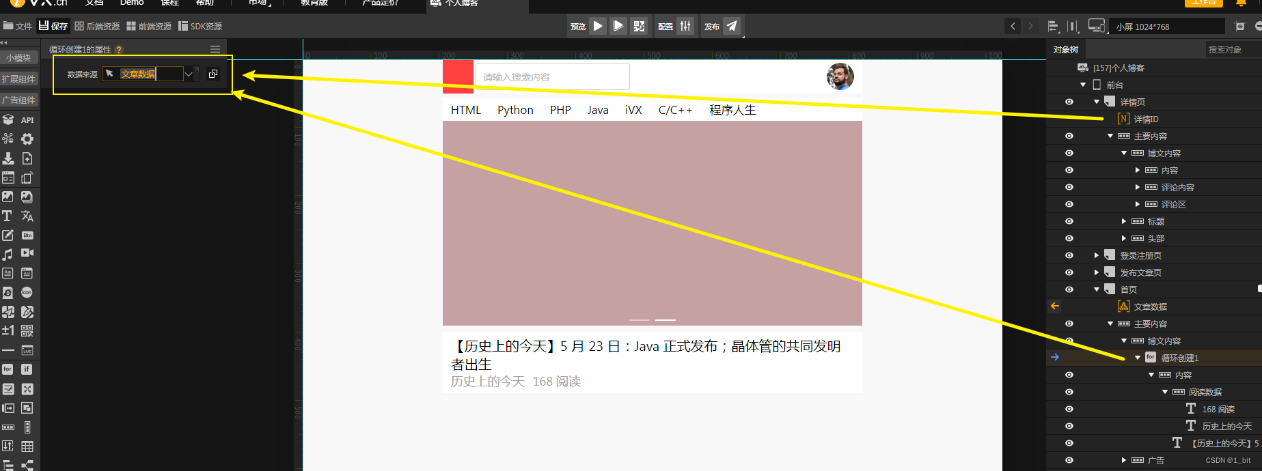The image size is (1262, 471).
Task: Switch to the 扩展组件 tab
Action: (18, 79)
